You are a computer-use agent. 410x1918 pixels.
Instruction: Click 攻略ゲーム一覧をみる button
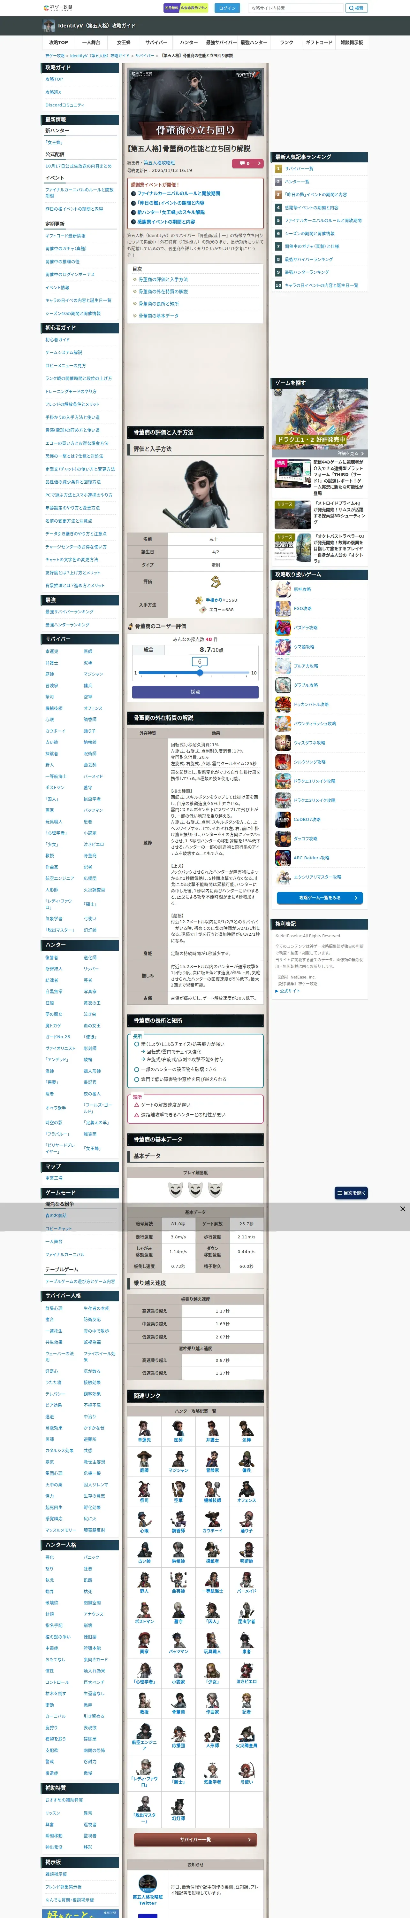(x=320, y=898)
